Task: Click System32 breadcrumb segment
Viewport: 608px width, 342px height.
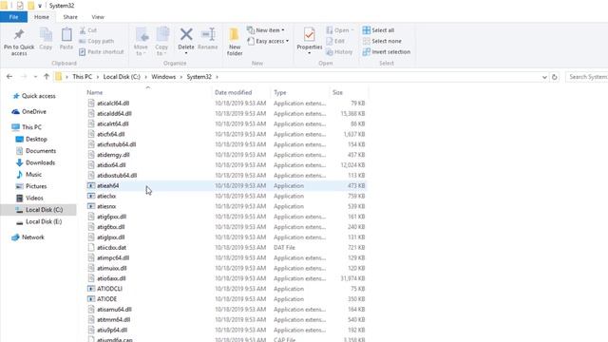Action: [x=199, y=77]
